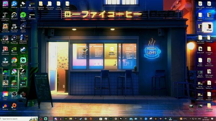Image resolution: width=216 pixels, height=121 pixels.
Task: Open the Origin desktop shortcut
Action: coord(14,107)
